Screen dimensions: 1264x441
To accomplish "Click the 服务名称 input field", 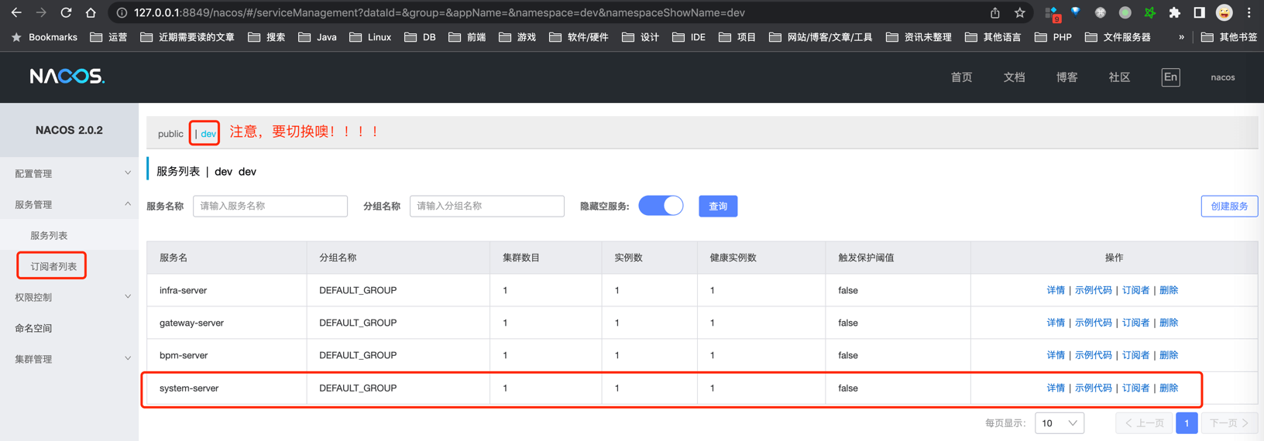I will tap(270, 206).
